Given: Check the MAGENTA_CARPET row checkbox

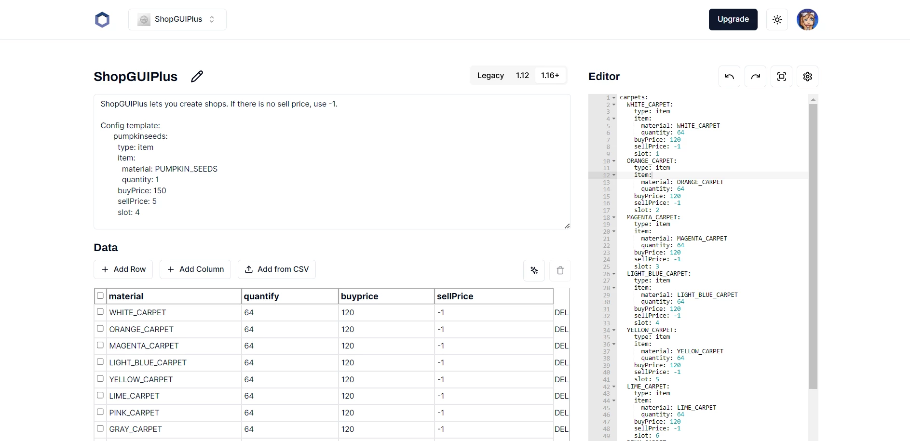Looking at the screenshot, I should (x=100, y=345).
